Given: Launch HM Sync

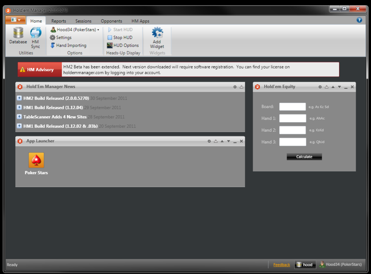Looking at the screenshot, I should 35,38.
